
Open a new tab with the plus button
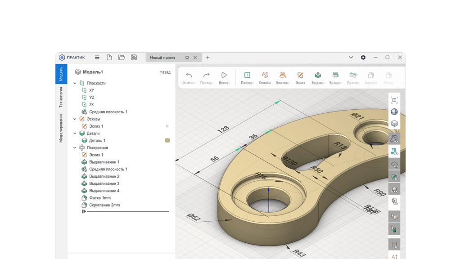(x=208, y=58)
